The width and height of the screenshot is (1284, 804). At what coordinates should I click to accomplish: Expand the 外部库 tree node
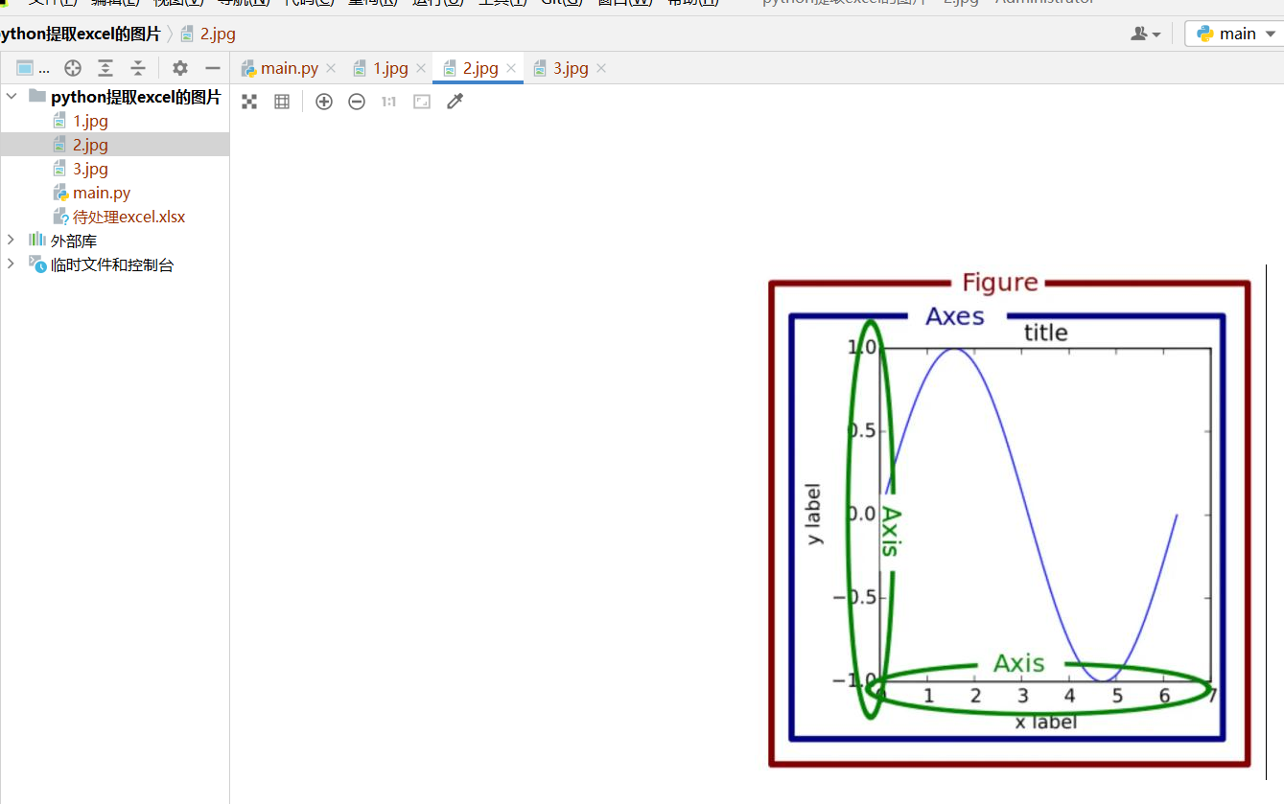(12, 240)
